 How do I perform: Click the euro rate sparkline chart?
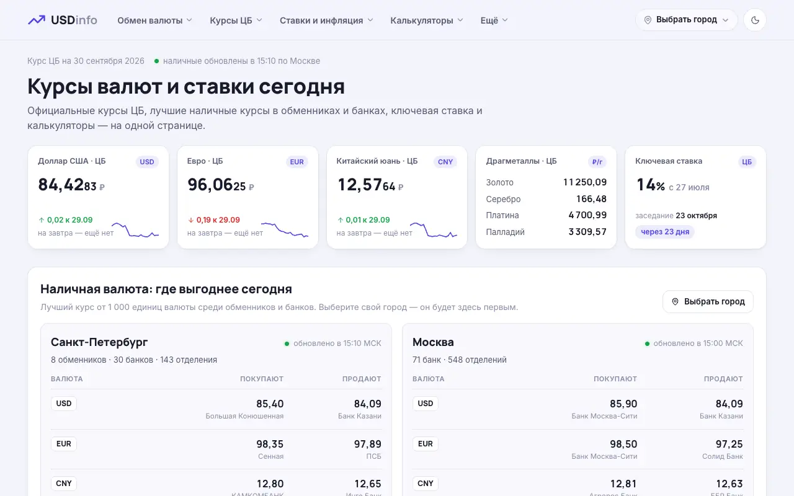pyautogui.click(x=285, y=230)
